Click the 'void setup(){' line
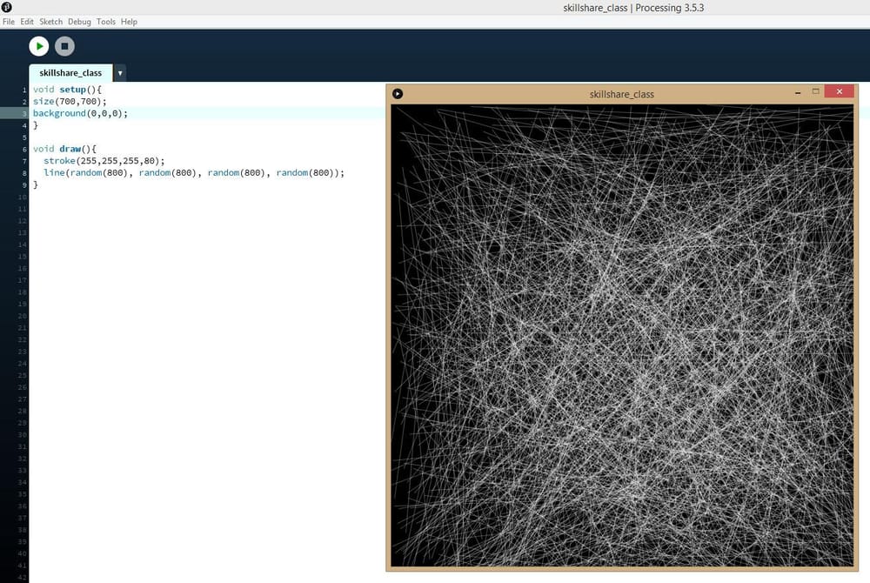This screenshot has width=870, height=583. tap(67, 90)
